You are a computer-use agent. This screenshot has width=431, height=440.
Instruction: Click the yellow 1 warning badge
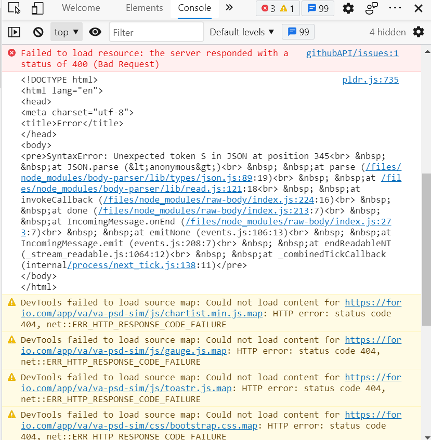[287, 8]
